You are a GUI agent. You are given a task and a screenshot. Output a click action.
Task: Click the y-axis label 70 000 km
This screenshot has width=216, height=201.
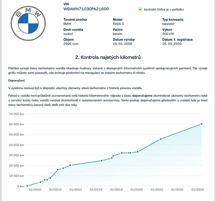coord(16,114)
